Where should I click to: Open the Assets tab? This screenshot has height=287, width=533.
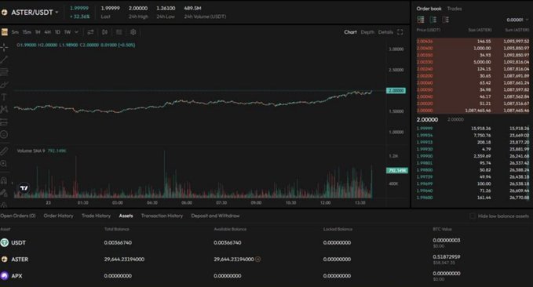126,216
